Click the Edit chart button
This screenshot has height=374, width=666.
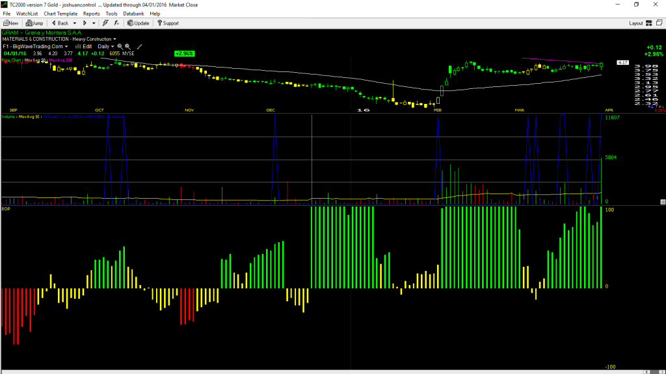tap(84, 46)
